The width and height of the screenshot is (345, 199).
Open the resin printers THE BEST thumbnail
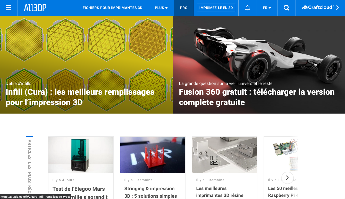pyautogui.click(x=225, y=155)
